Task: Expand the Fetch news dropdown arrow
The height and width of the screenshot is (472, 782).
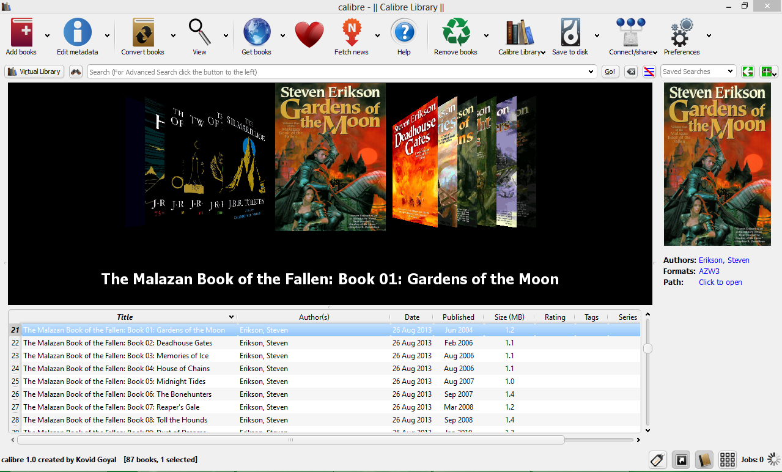Action: tap(377, 35)
